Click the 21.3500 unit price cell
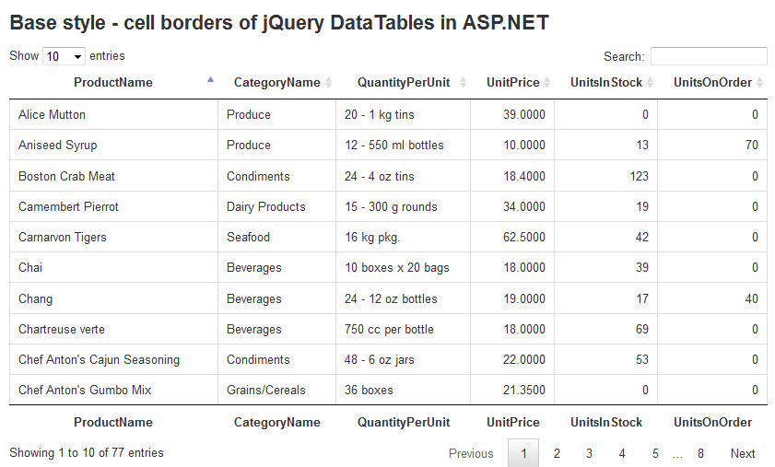Screen dimensions: 775x467 point(512,390)
